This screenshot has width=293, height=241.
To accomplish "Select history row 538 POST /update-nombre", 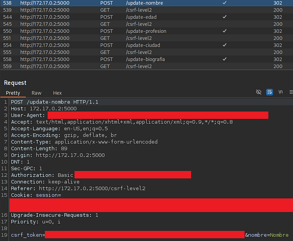I will click(x=146, y=3).
